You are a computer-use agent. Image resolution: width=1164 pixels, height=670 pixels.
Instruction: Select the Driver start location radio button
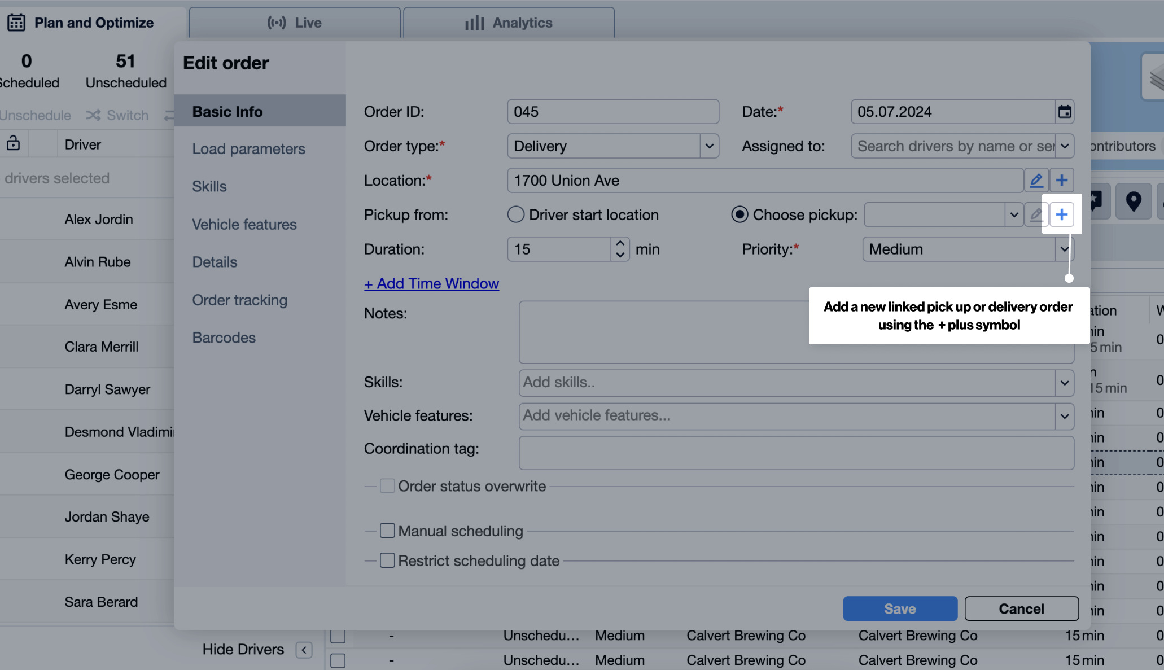pyautogui.click(x=515, y=214)
